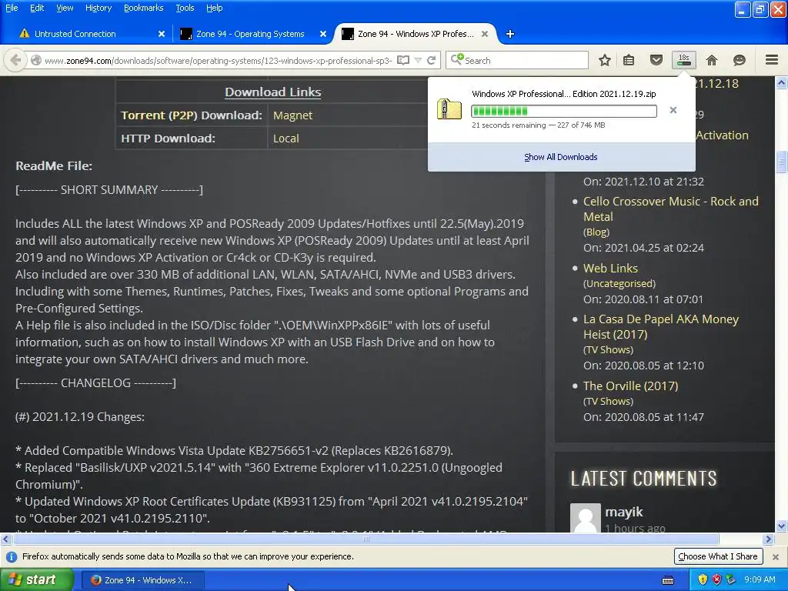Click Show All Downloads
Image resolution: width=788 pixels, height=591 pixels.
(x=561, y=157)
